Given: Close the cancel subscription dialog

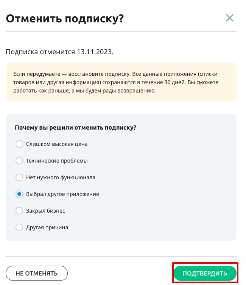Looking at the screenshot, I should [x=230, y=18].
